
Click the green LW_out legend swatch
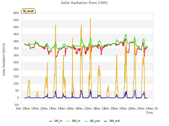tap(86, 121)
